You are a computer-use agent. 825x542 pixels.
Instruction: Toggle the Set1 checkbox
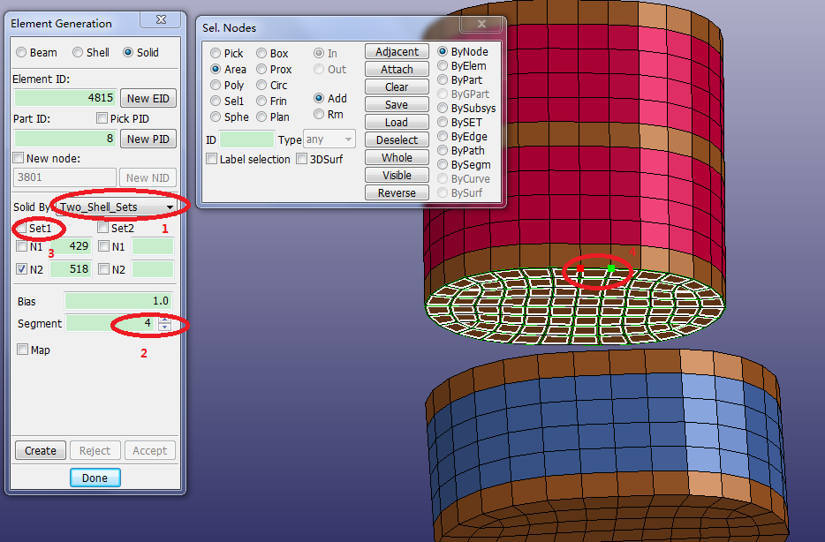[x=21, y=228]
